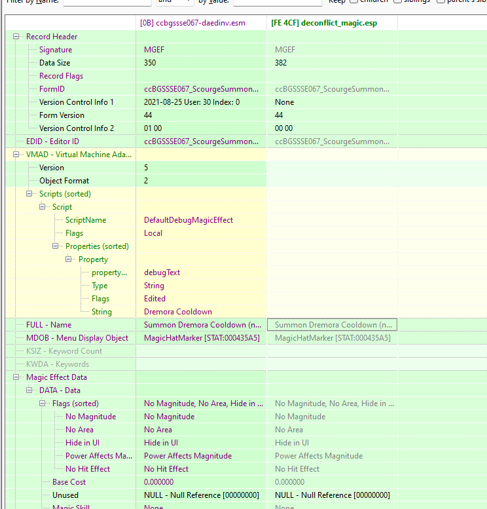Viewport: 487px width, 509px height.
Task: Click the Data Size value 350
Action: coord(150,63)
